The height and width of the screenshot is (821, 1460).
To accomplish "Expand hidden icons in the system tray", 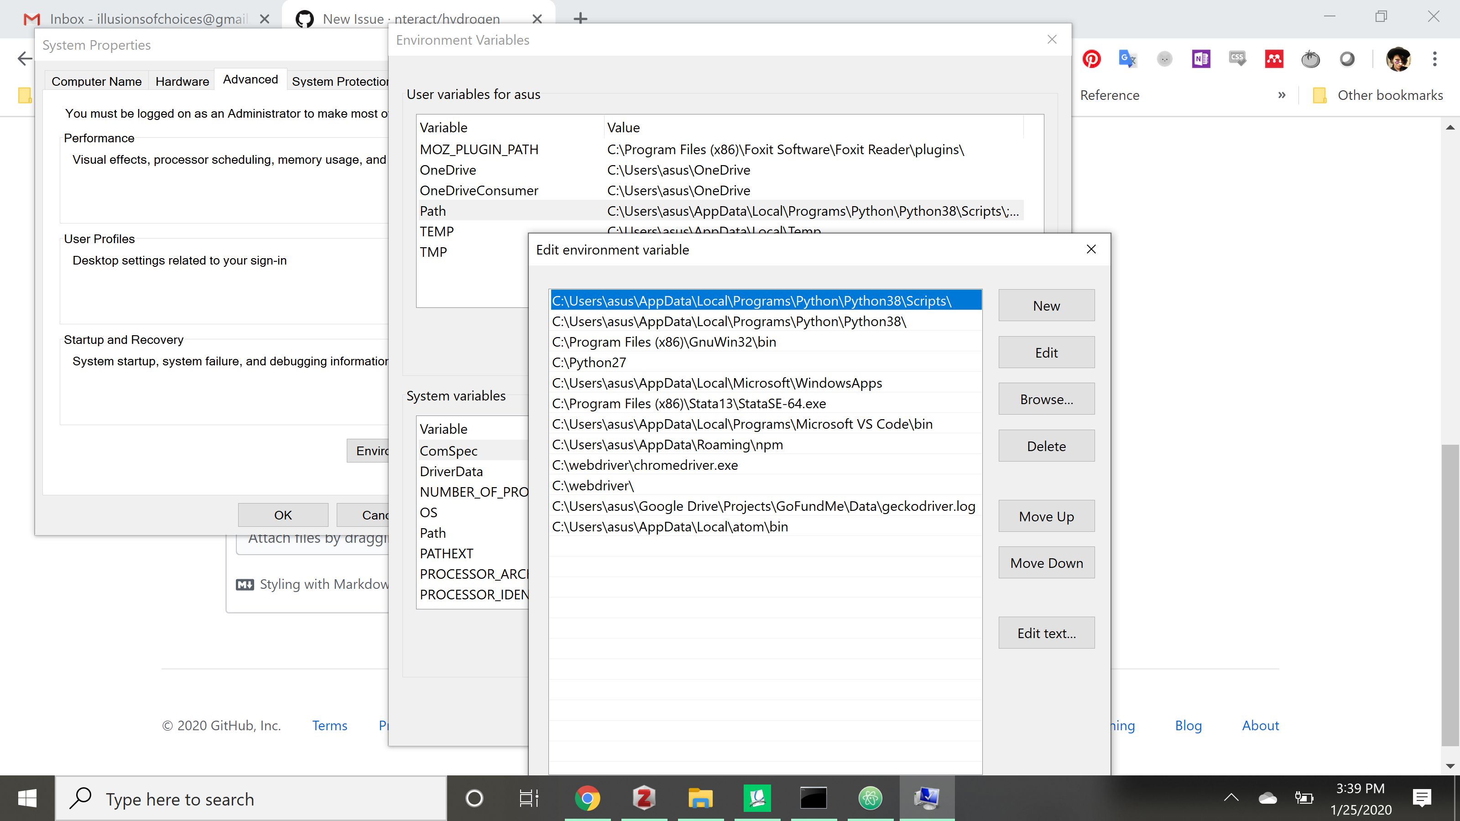I will click(x=1231, y=798).
